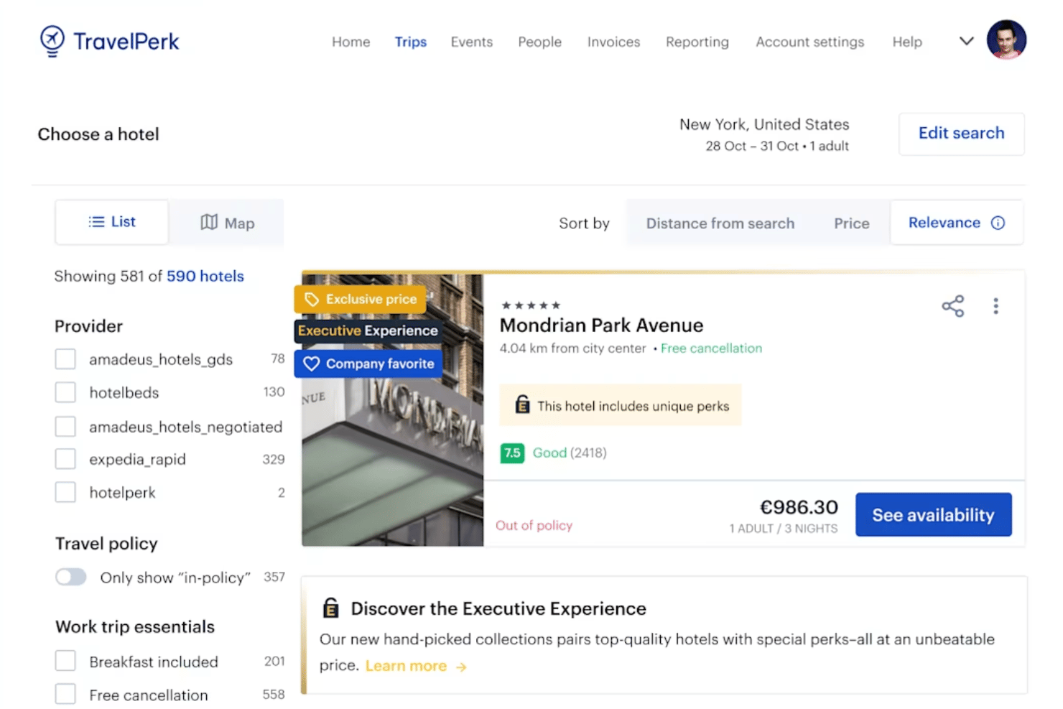Viewport: 1063px width, 709px height.
Task: Click the Out of policy label
Action: tap(534, 525)
